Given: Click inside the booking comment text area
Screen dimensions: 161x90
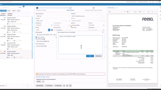Looking at the screenshot, I should point(80,45).
